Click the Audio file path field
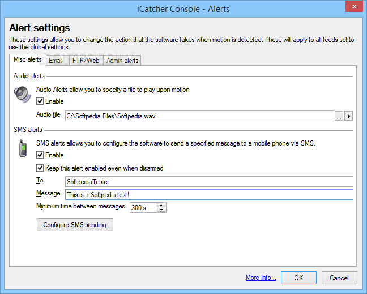 [x=199, y=116]
